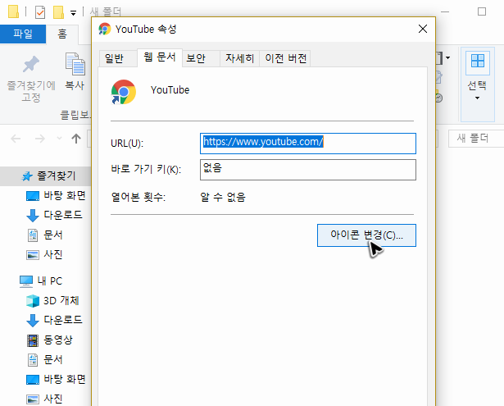Open 동영상 folder in navigation pane
The image size is (504, 406).
coord(50,340)
